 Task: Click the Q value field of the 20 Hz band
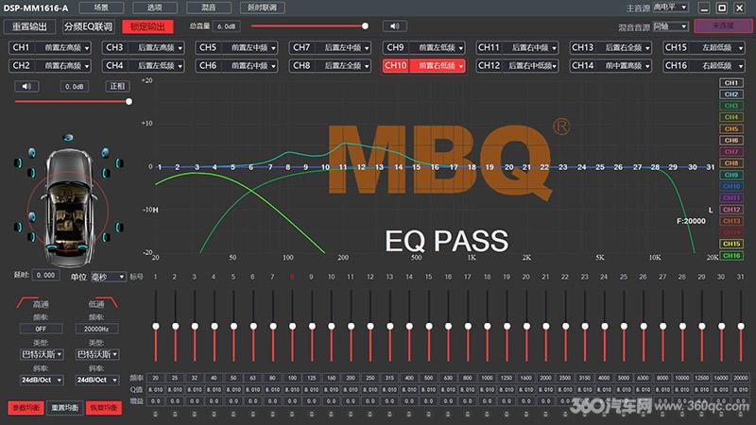155,389
